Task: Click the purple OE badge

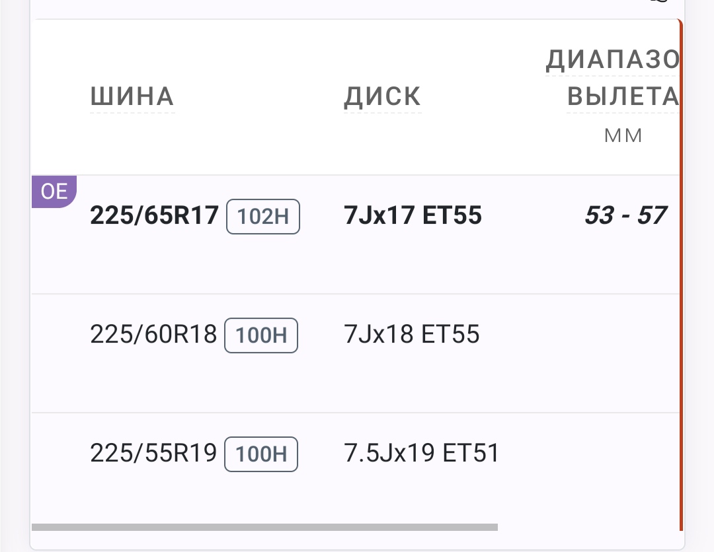Action: (54, 191)
